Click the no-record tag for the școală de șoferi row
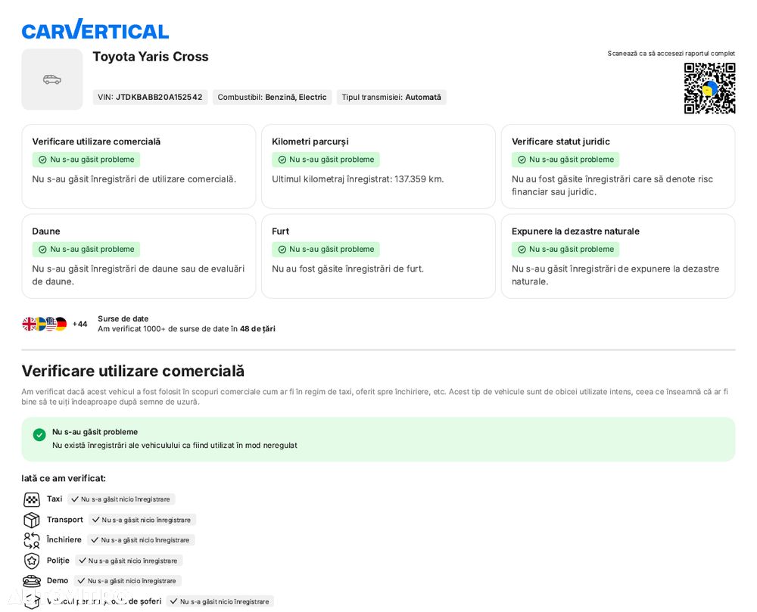Viewport: 757px width, 612px height. (x=220, y=601)
